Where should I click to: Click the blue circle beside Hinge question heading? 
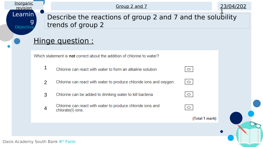[x=17, y=41]
